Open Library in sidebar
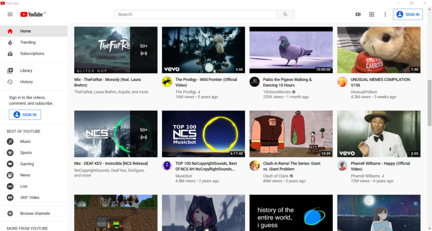432x231 pixels. (x=34, y=71)
